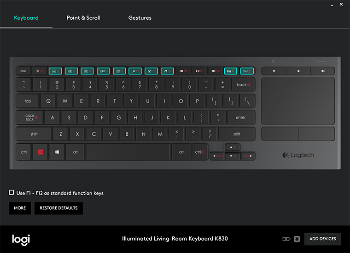Click the red Fn key
This screenshot has width=350, height=253.
pos(41,152)
